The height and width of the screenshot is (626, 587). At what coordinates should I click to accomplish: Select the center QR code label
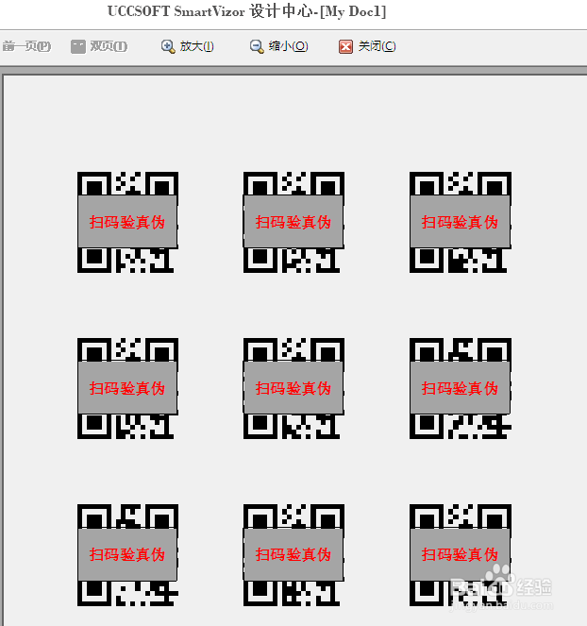[293, 388]
